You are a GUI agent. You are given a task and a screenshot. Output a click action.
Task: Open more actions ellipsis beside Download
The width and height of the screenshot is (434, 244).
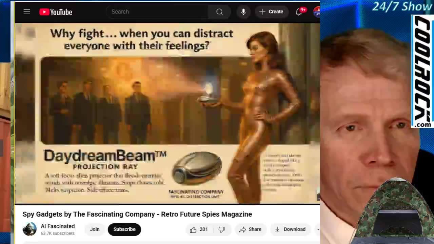tap(317, 229)
